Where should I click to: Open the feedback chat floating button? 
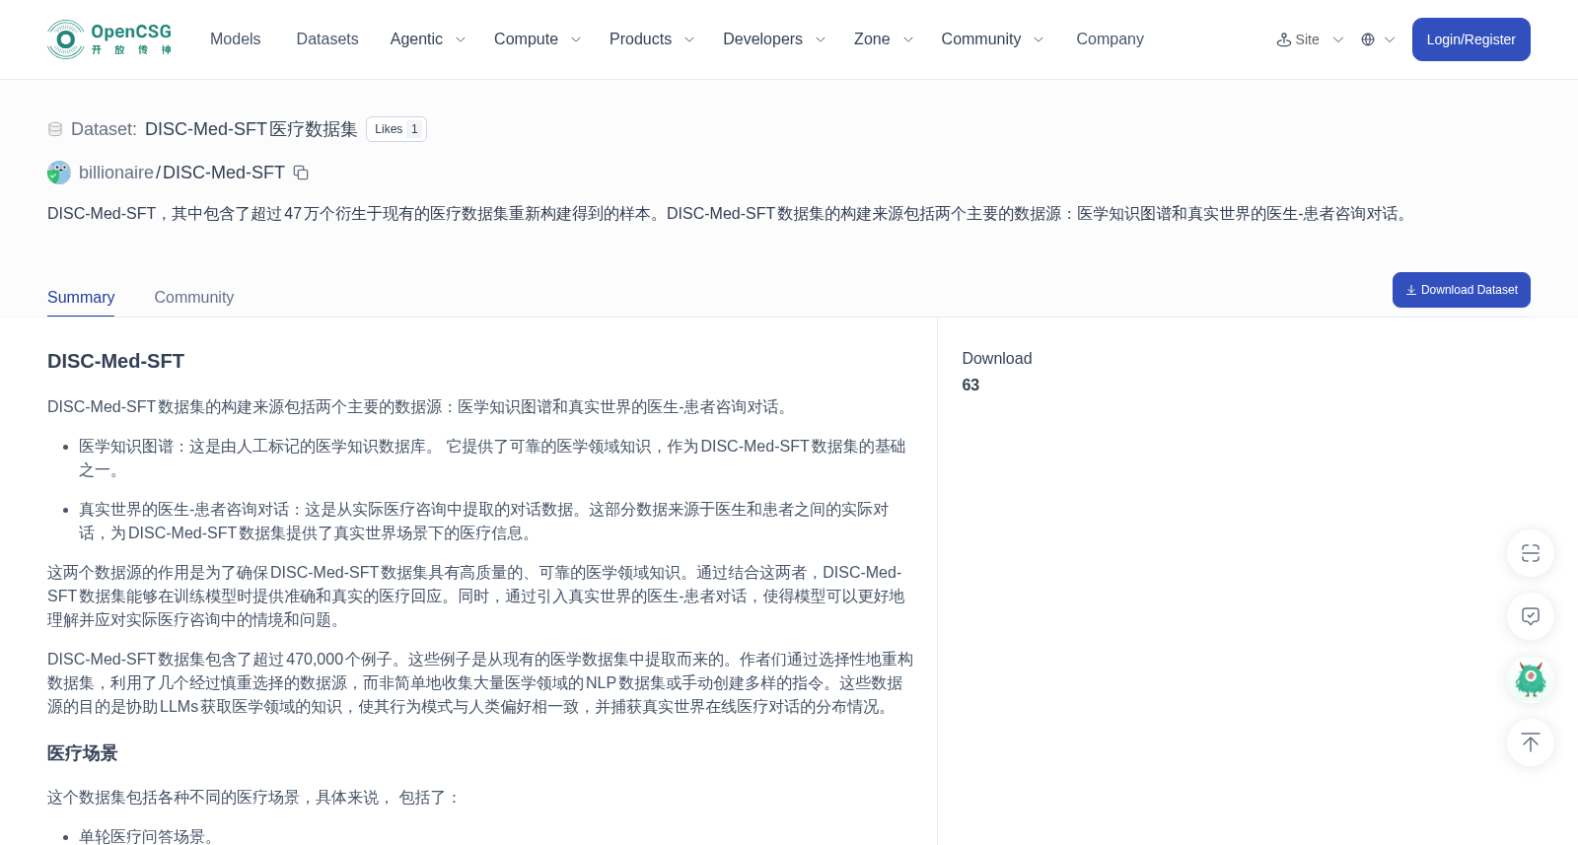point(1531,616)
